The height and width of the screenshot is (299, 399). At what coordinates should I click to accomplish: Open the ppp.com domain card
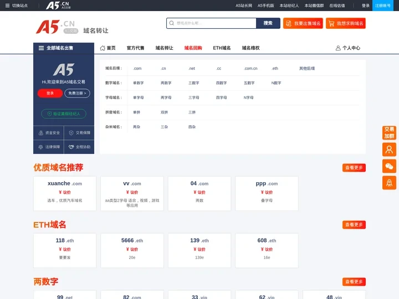(x=267, y=193)
